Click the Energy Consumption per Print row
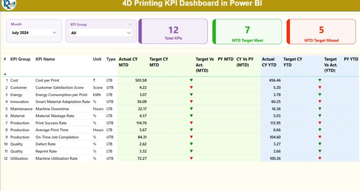This screenshot has width=360, height=191. pos(61,95)
